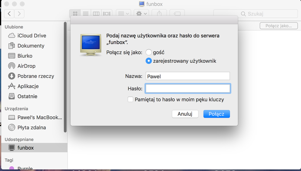Open the gear action dropdown menu
This screenshot has height=171, width=301.
coord(141,14)
